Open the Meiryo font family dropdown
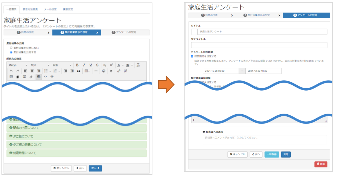Image resolution: width=337 pixels, height=176 pixels. tap(18, 65)
